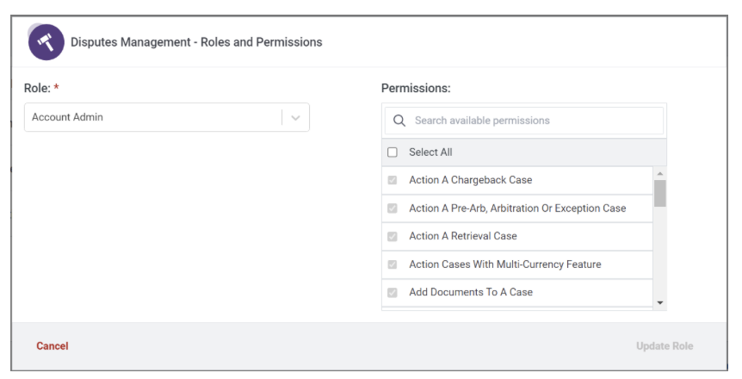
Task: Select the Action A Retrieval Case label
Action: coord(462,236)
